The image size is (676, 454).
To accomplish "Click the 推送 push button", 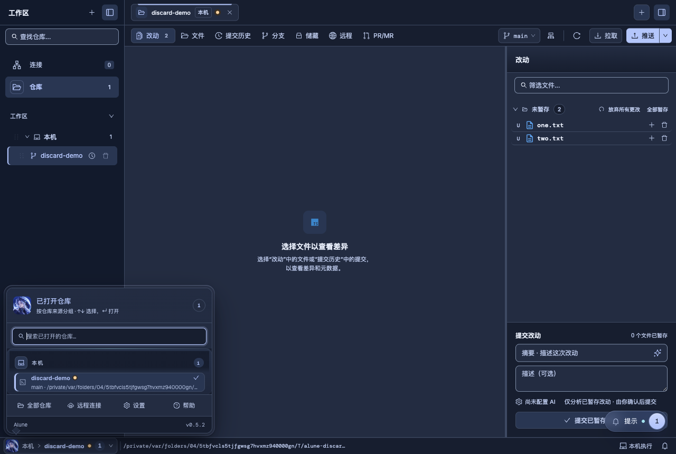I will 643,35.
